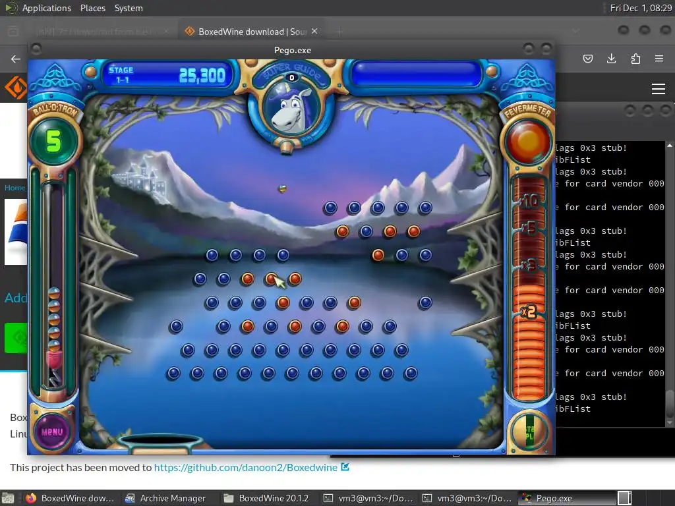Open Firefox extensions puzzle icon

click(635, 59)
